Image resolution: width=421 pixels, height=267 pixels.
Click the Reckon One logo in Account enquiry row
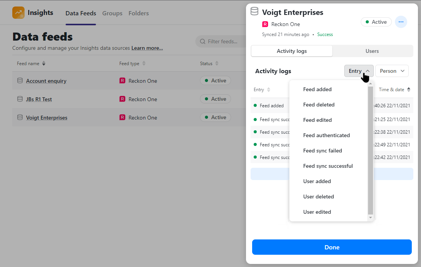tap(122, 80)
